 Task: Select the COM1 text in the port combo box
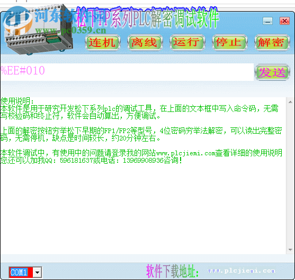(19, 272)
